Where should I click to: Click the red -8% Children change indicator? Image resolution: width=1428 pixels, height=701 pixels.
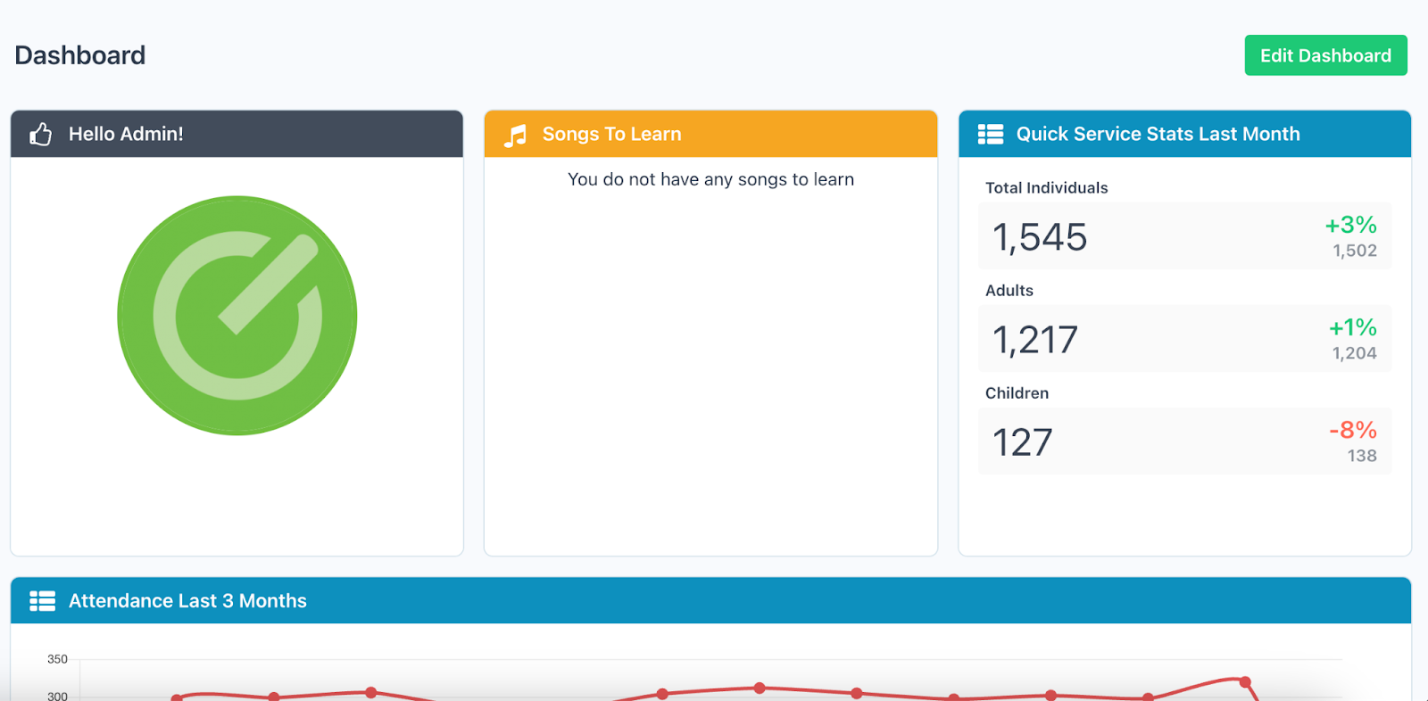pos(1352,430)
